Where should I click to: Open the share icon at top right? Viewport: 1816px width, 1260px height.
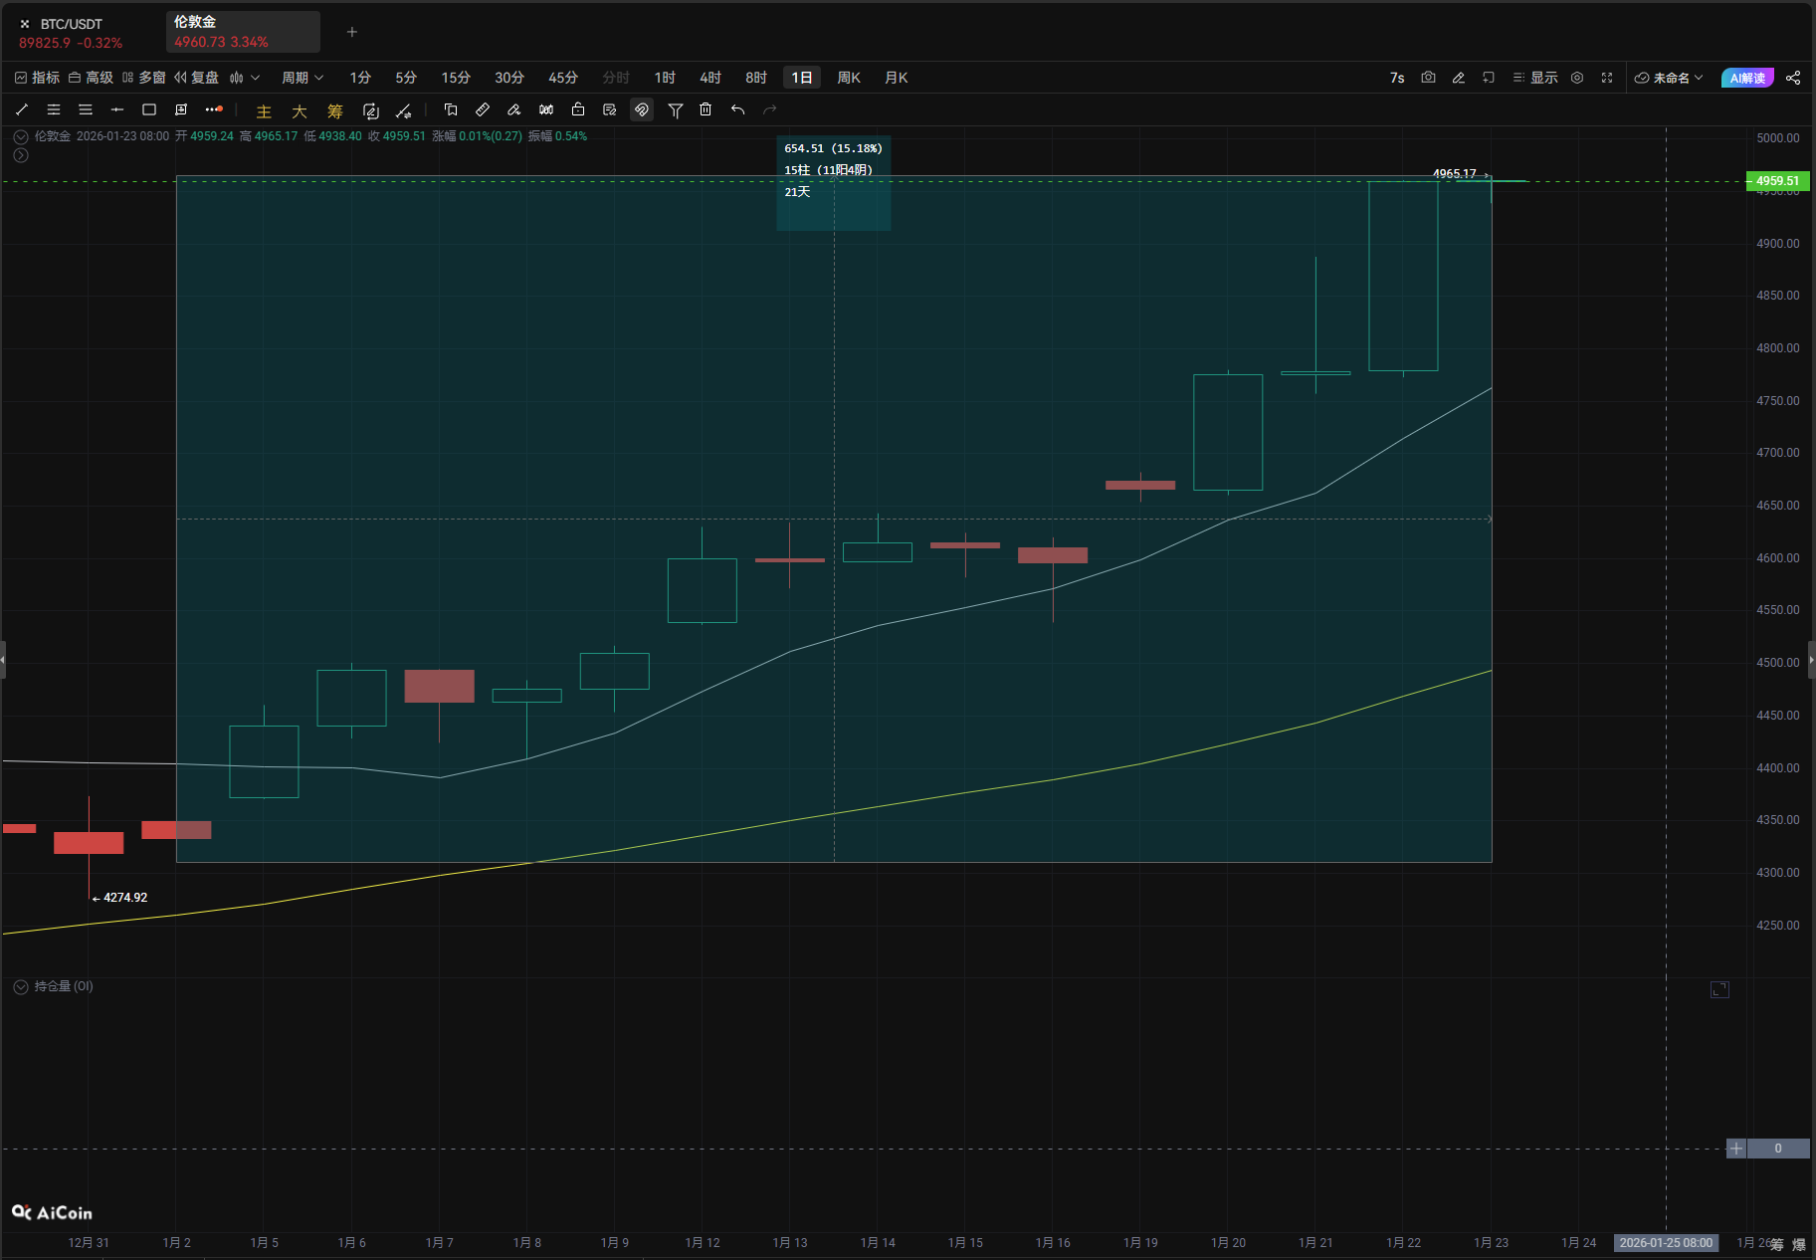[x=1793, y=78]
